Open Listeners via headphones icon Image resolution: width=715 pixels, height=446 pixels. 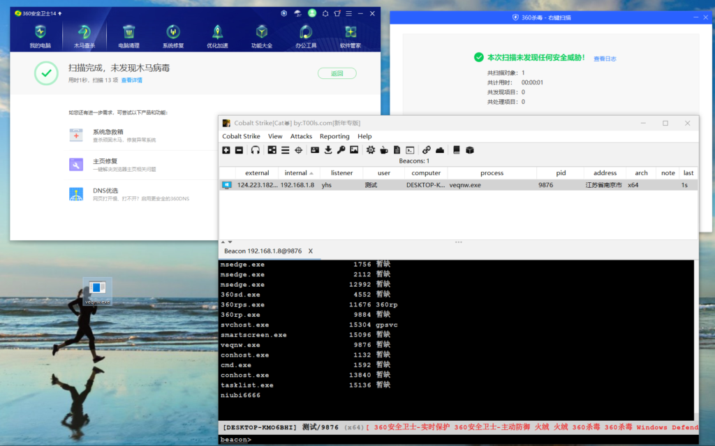(256, 150)
